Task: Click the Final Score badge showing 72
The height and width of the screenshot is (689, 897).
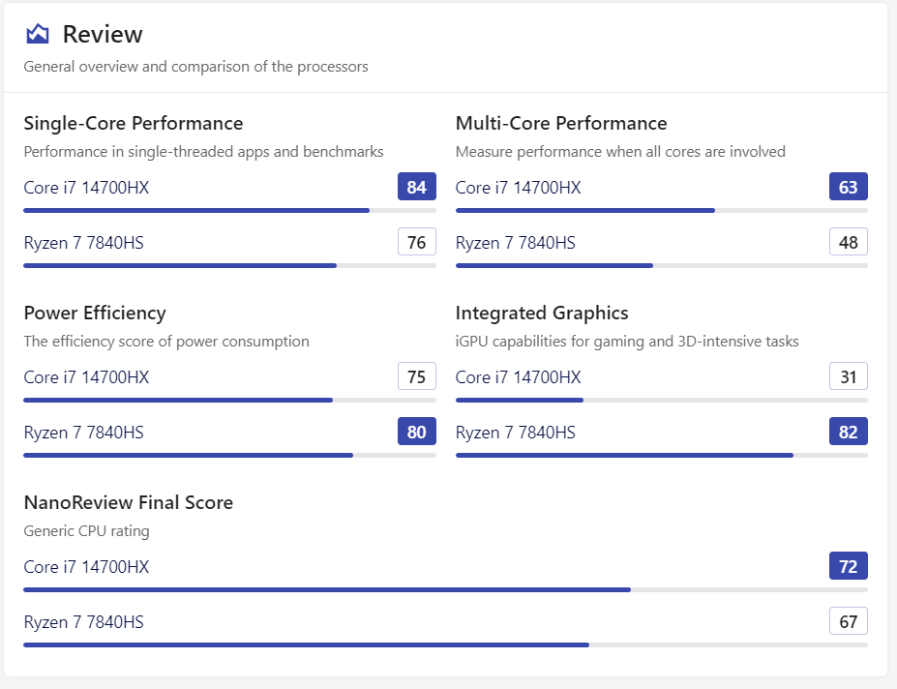Action: pyautogui.click(x=848, y=566)
